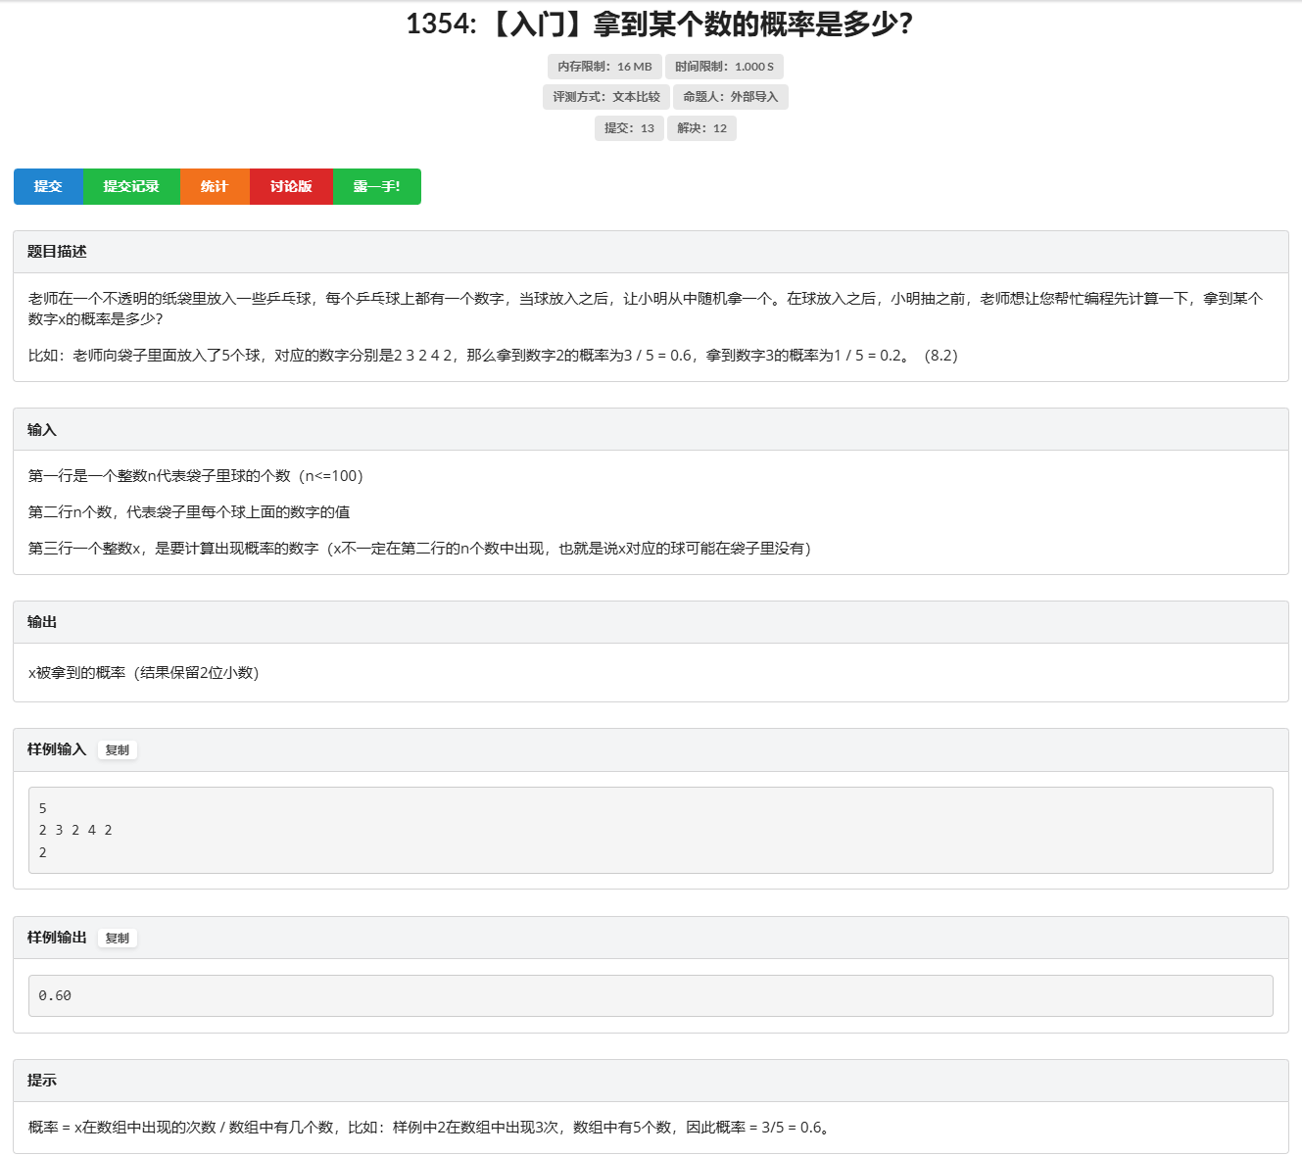Screen dimensions: 1302x1156
Task: Open the 讨论版 discussion board
Action: [x=291, y=186]
